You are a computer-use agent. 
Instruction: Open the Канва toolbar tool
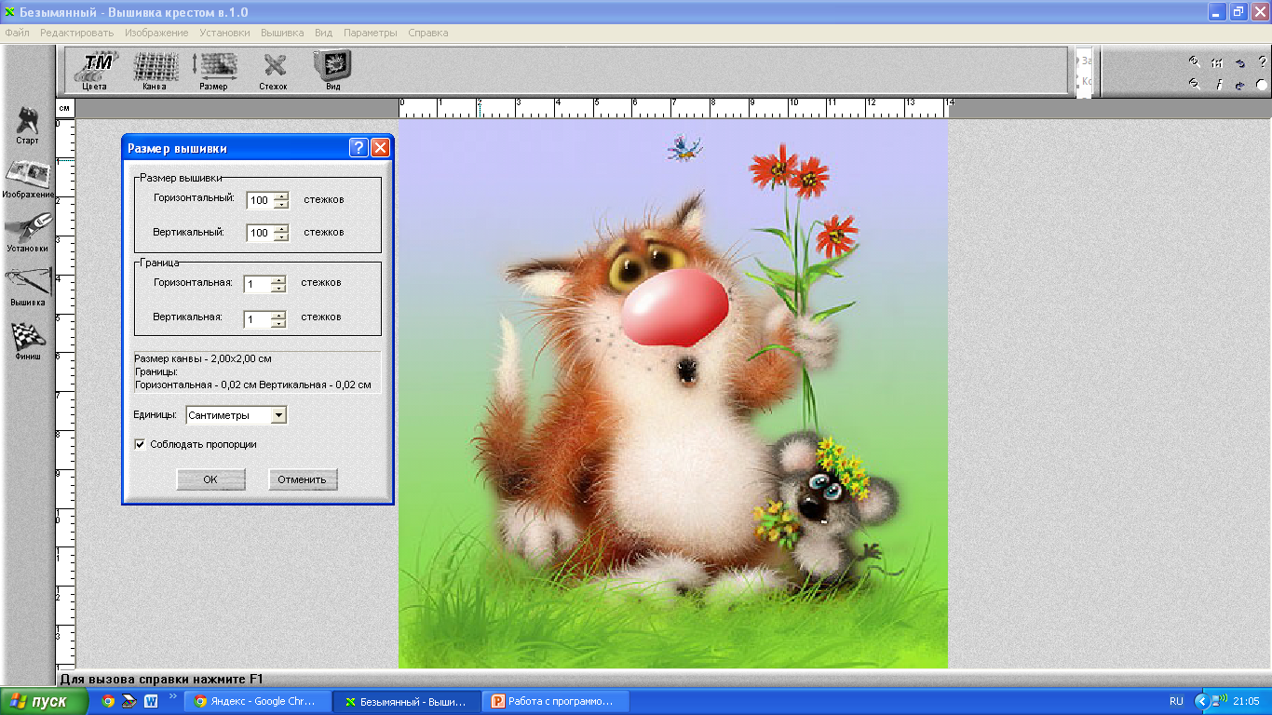pos(155,71)
